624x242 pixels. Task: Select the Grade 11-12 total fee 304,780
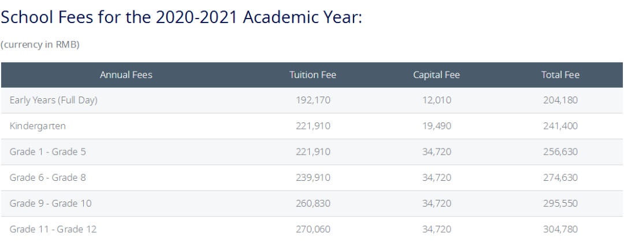(560, 229)
